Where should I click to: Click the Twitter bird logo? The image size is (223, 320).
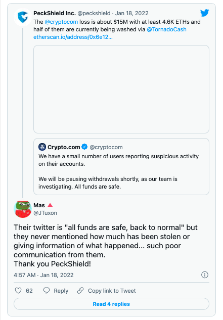point(204,13)
